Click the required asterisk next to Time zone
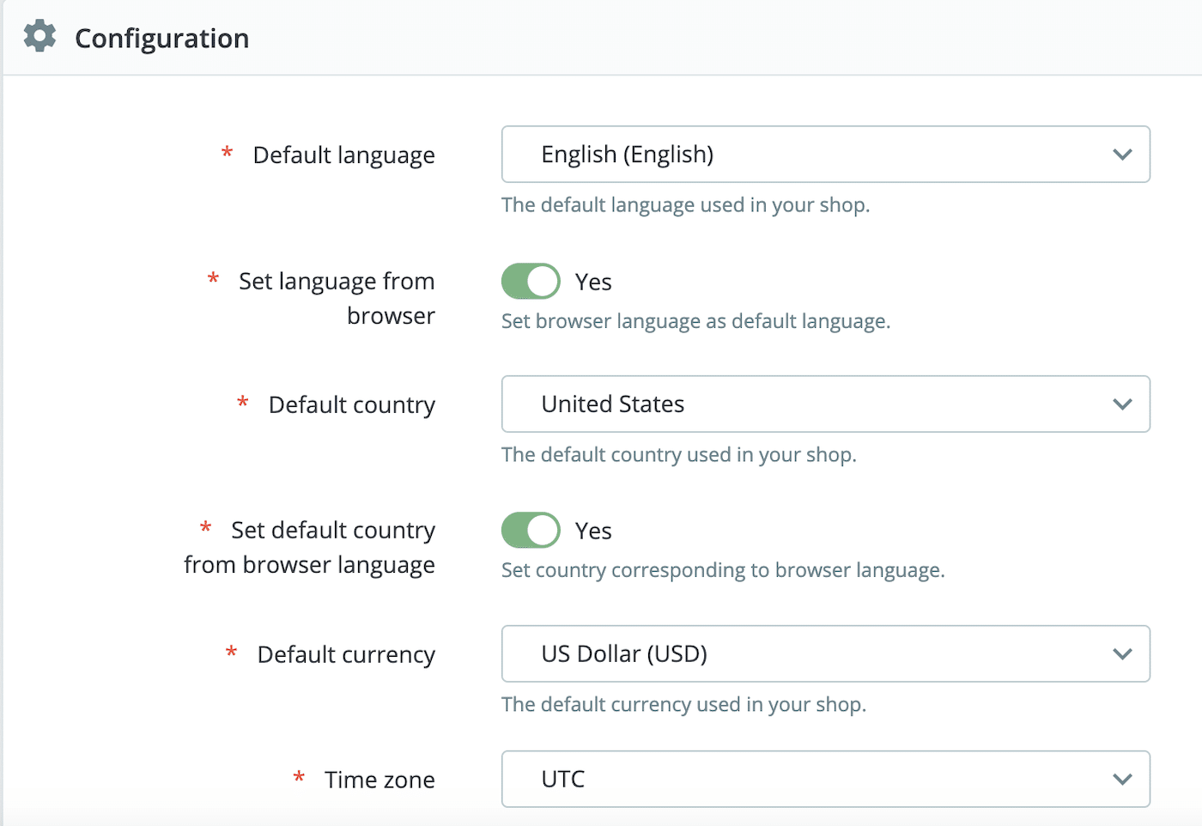The width and height of the screenshot is (1202, 826). pyautogui.click(x=299, y=779)
